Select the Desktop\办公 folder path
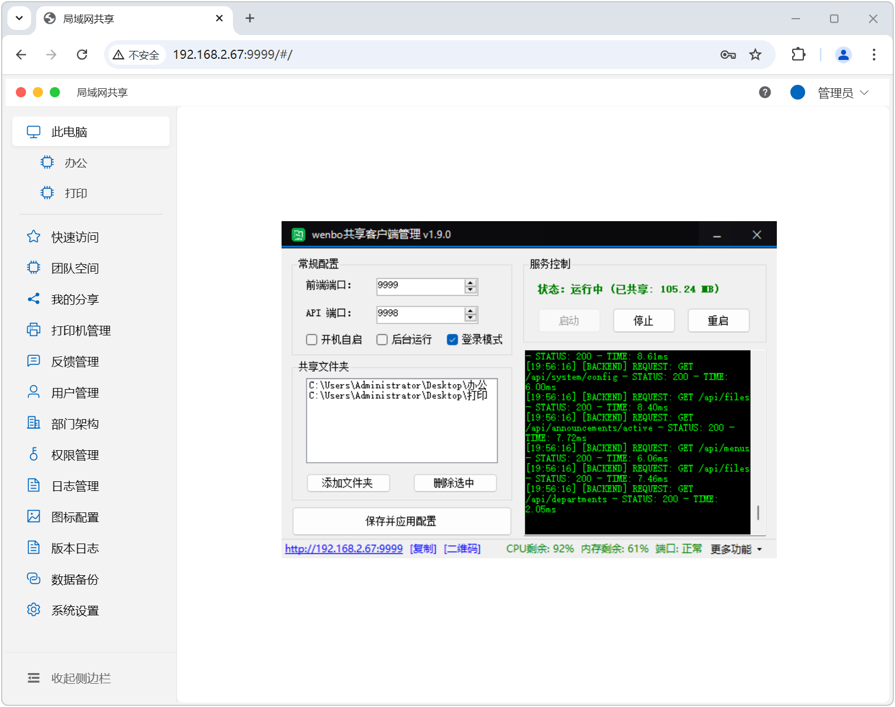The height and width of the screenshot is (707, 895). 398,385
